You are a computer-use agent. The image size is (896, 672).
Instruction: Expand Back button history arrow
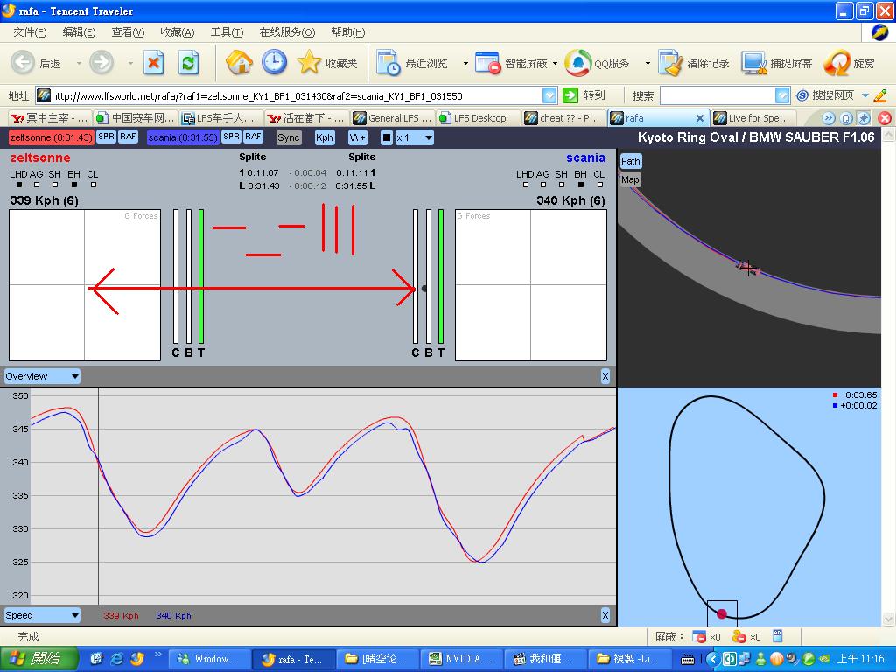click(78, 63)
